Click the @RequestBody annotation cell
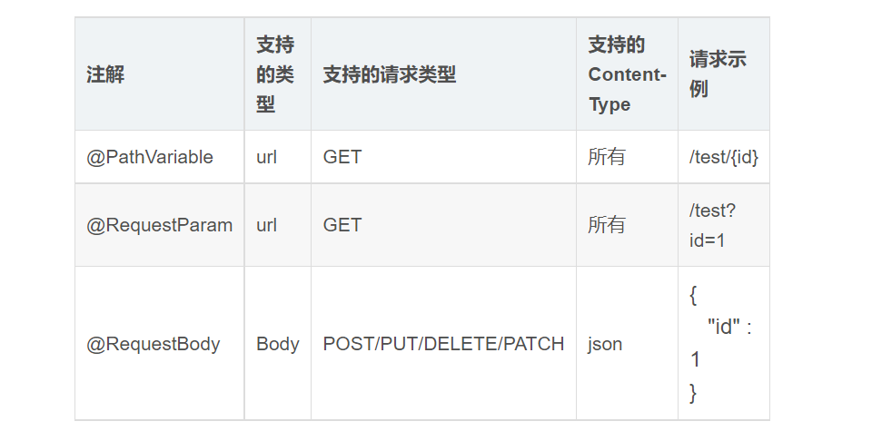 point(154,344)
